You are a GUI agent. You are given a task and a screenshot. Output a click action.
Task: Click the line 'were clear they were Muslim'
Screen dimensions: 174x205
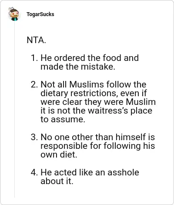point(98,102)
